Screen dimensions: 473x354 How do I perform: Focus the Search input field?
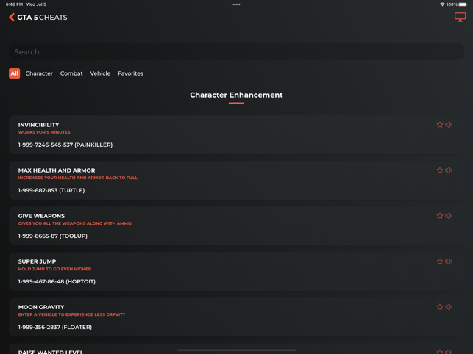[x=236, y=52]
